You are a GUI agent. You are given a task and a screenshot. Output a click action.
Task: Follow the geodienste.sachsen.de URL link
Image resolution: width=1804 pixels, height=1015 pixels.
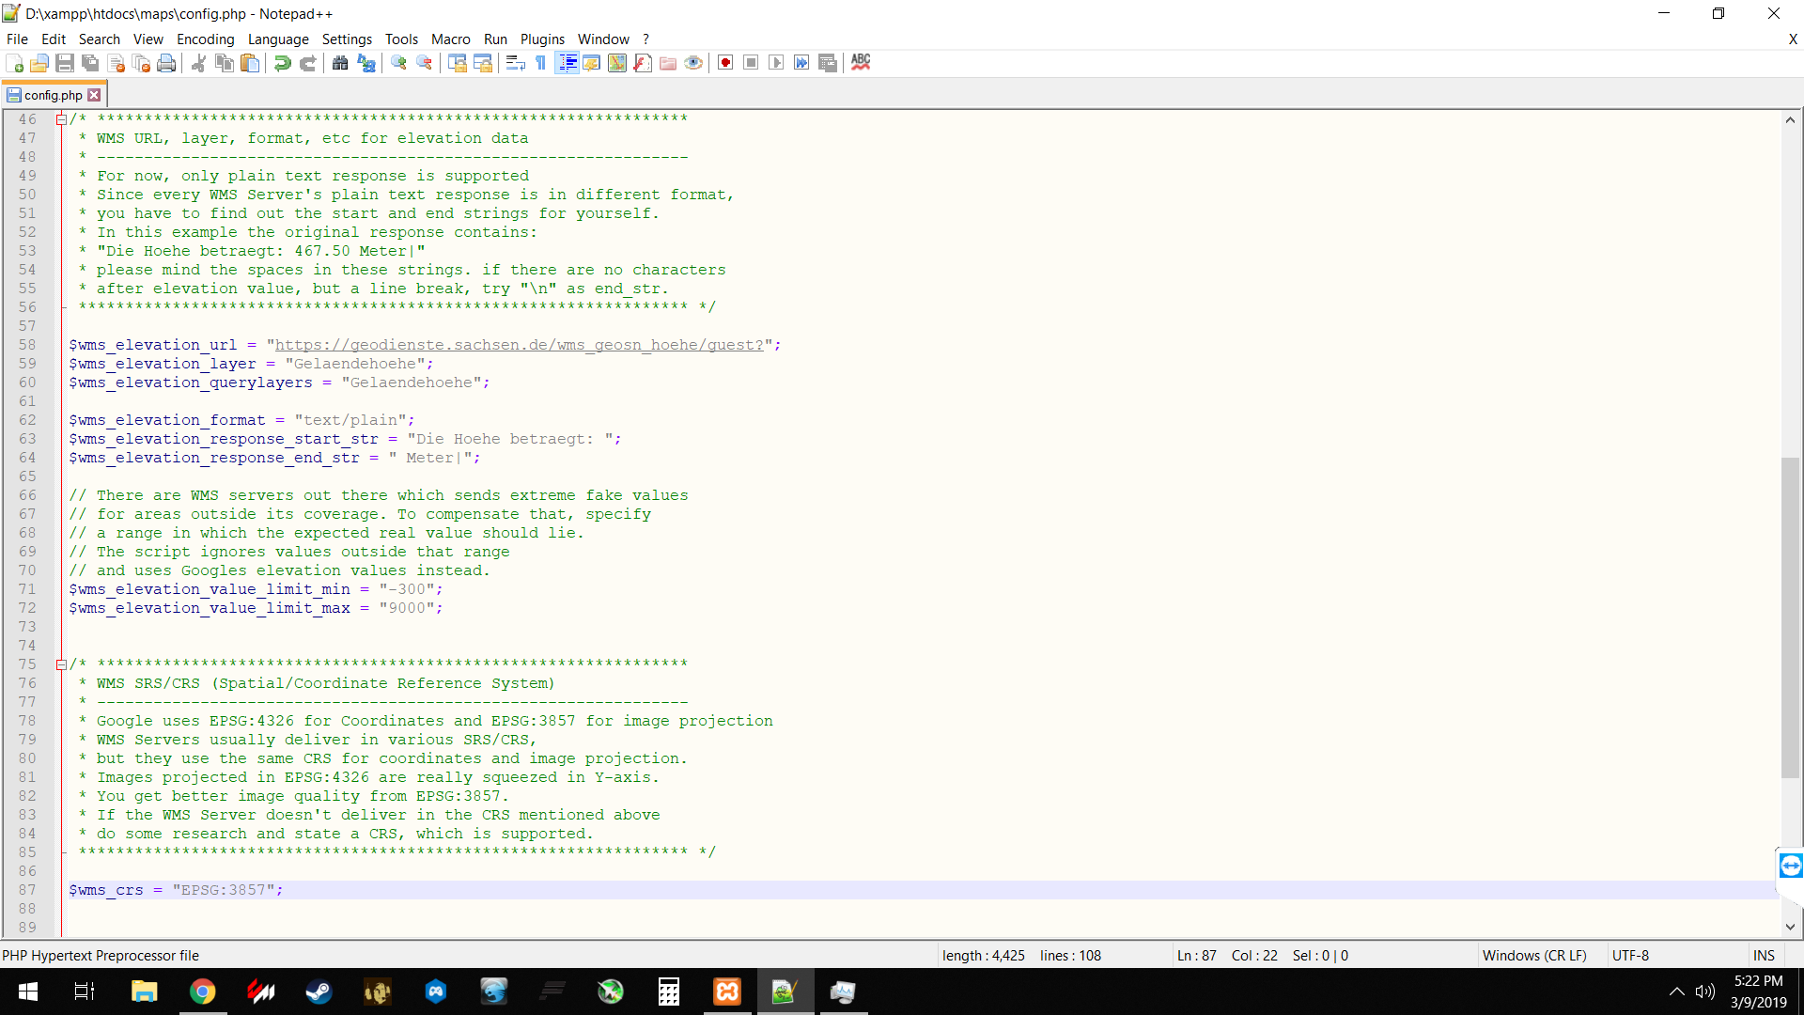point(519,345)
